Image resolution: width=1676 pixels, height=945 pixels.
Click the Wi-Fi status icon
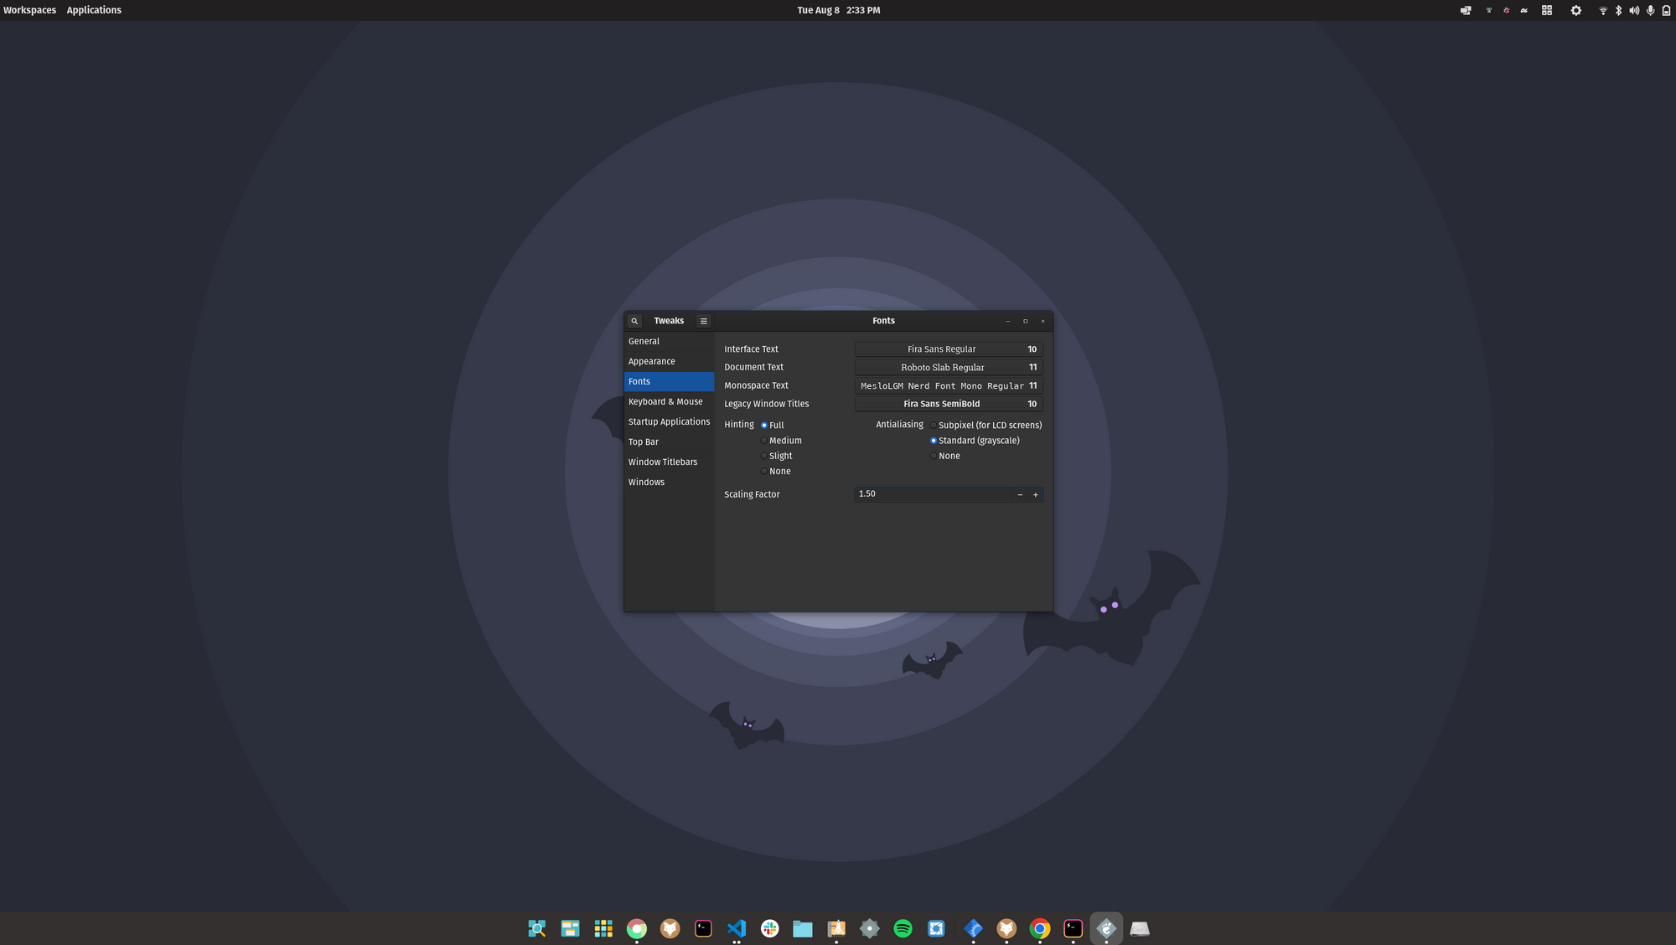1603,10
